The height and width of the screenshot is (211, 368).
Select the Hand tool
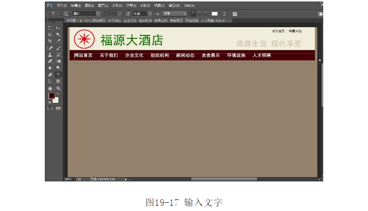click(50, 88)
